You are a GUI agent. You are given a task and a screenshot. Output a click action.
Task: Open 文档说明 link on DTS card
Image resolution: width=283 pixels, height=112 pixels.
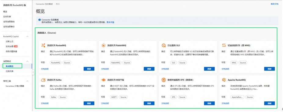pos(165,104)
